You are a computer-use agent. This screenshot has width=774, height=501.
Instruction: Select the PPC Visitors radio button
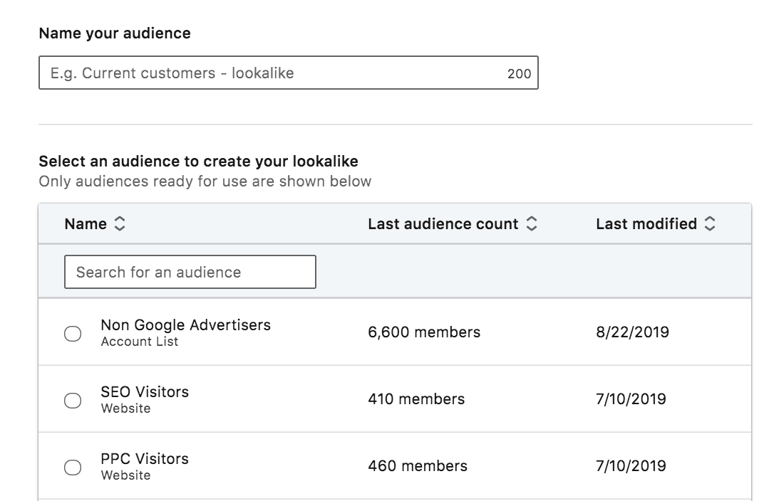point(73,468)
